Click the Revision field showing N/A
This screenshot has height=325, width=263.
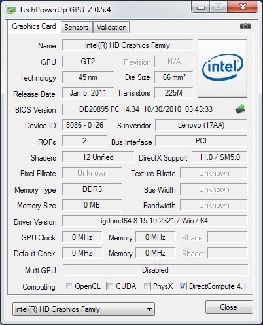tap(174, 62)
